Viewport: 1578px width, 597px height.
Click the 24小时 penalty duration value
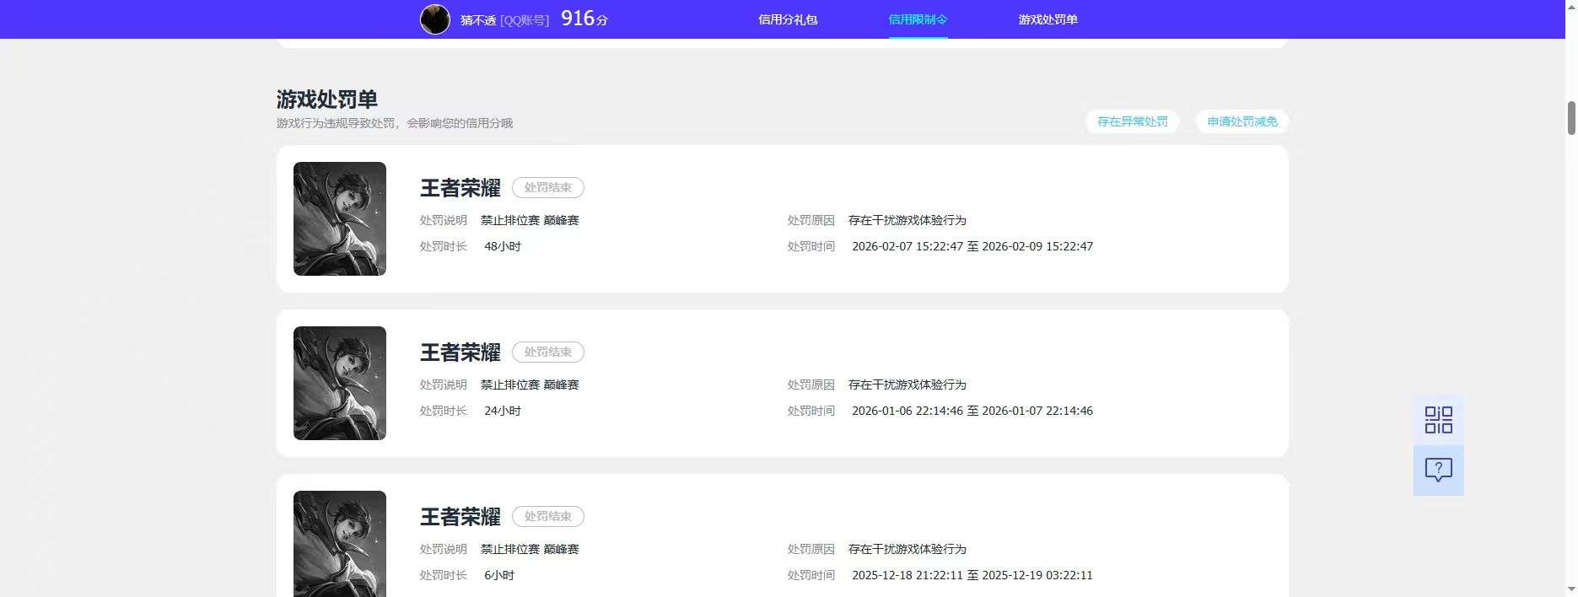click(503, 411)
